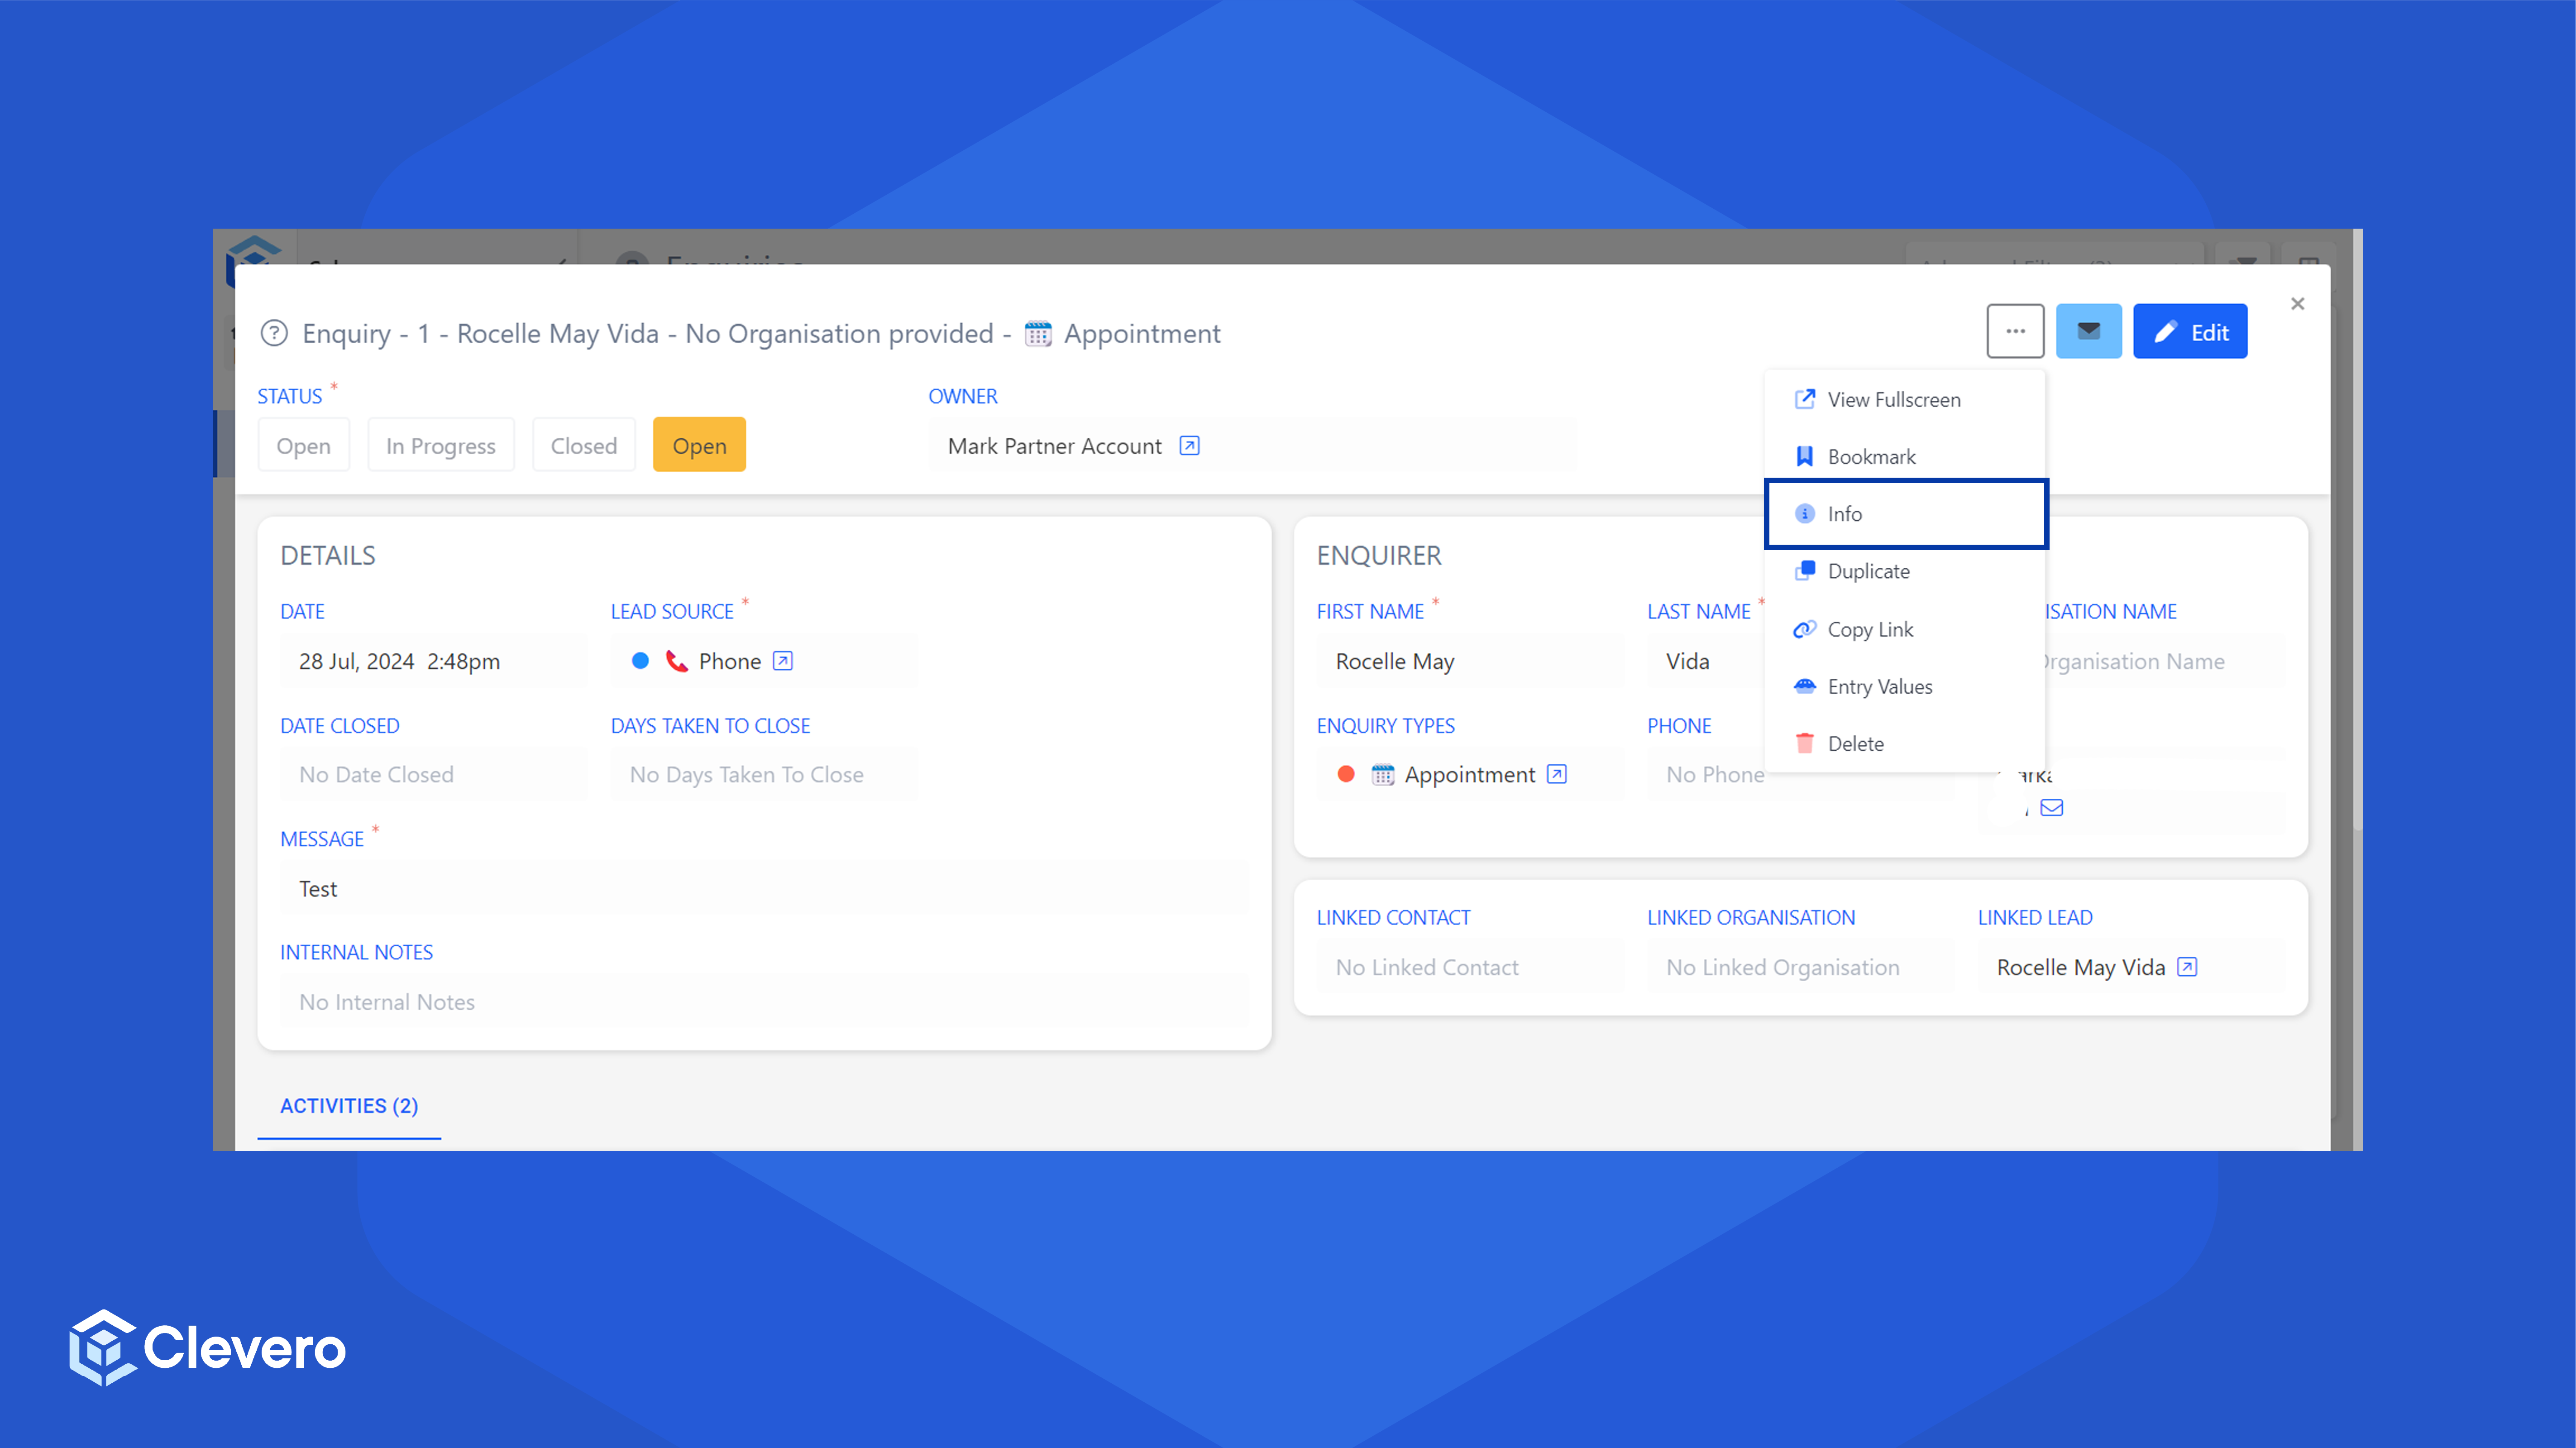Click the help question mark icon
The height and width of the screenshot is (1448, 2576).
(x=274, y=333)
